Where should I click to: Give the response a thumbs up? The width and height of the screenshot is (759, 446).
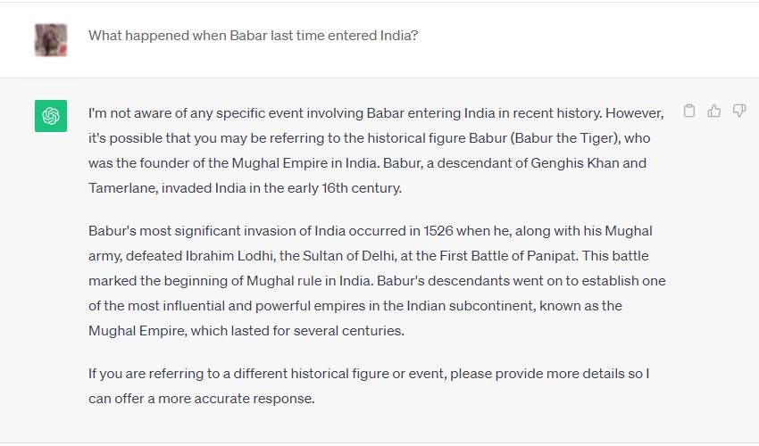point(714,111)
